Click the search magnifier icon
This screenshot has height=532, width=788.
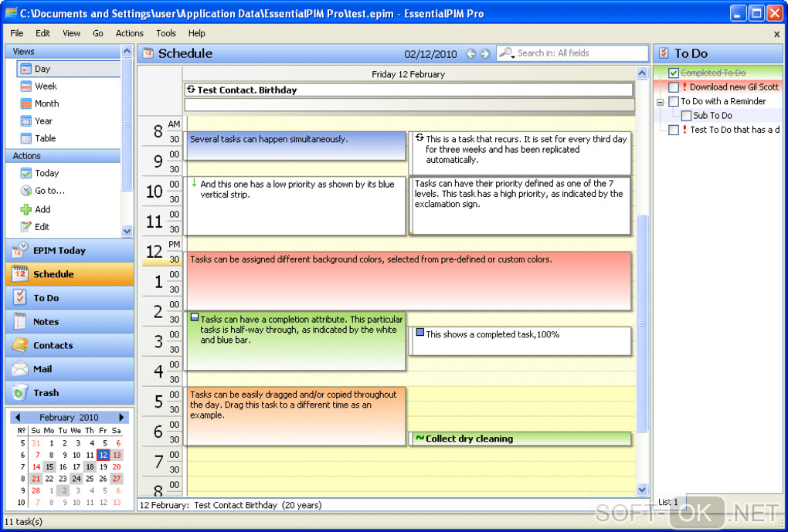point(505,53)
